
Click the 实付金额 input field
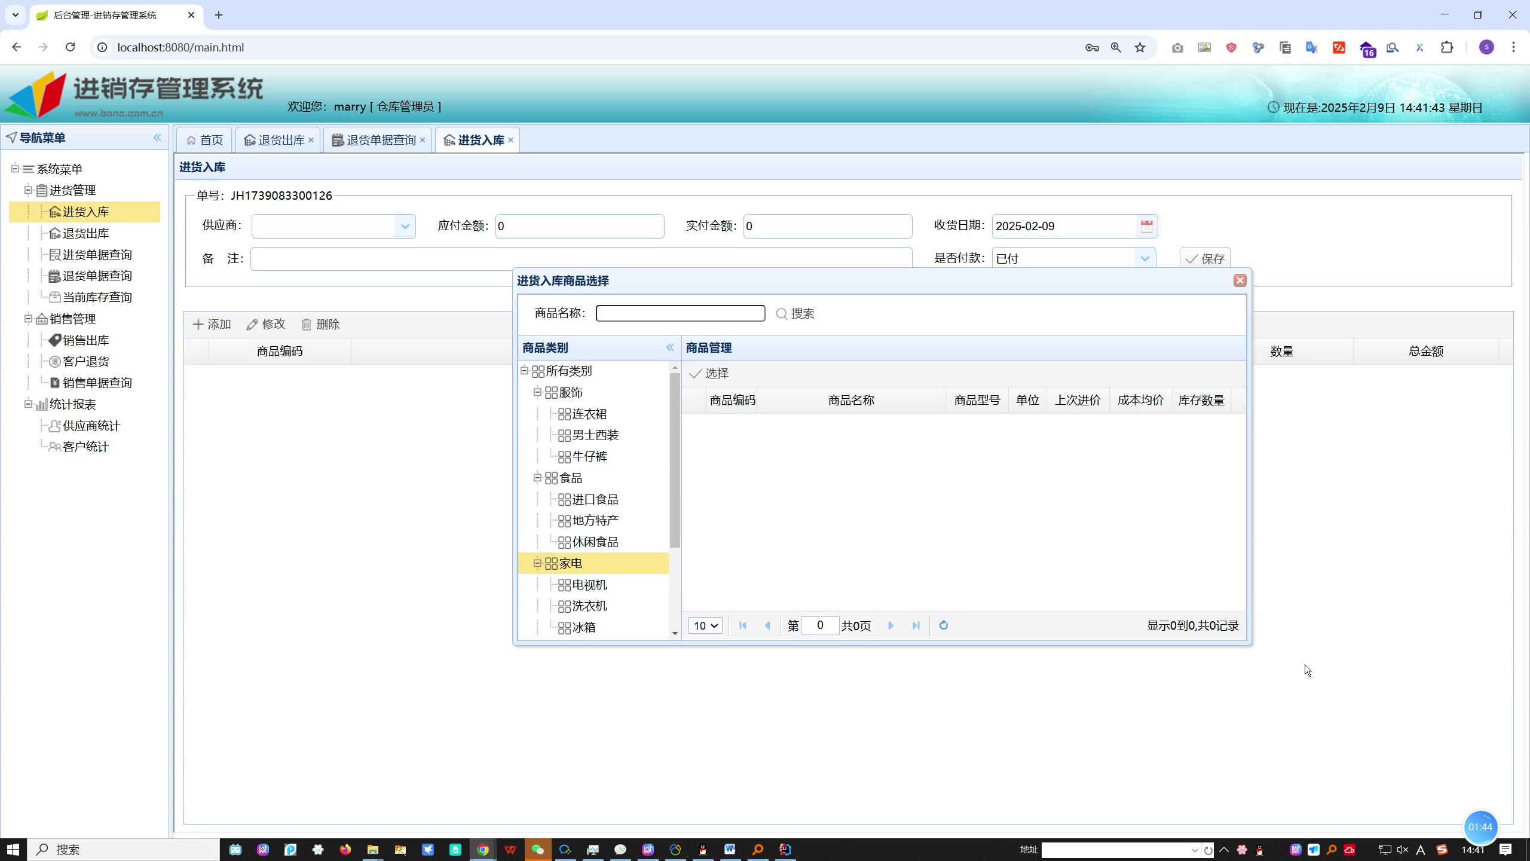[x=828, y=226]
